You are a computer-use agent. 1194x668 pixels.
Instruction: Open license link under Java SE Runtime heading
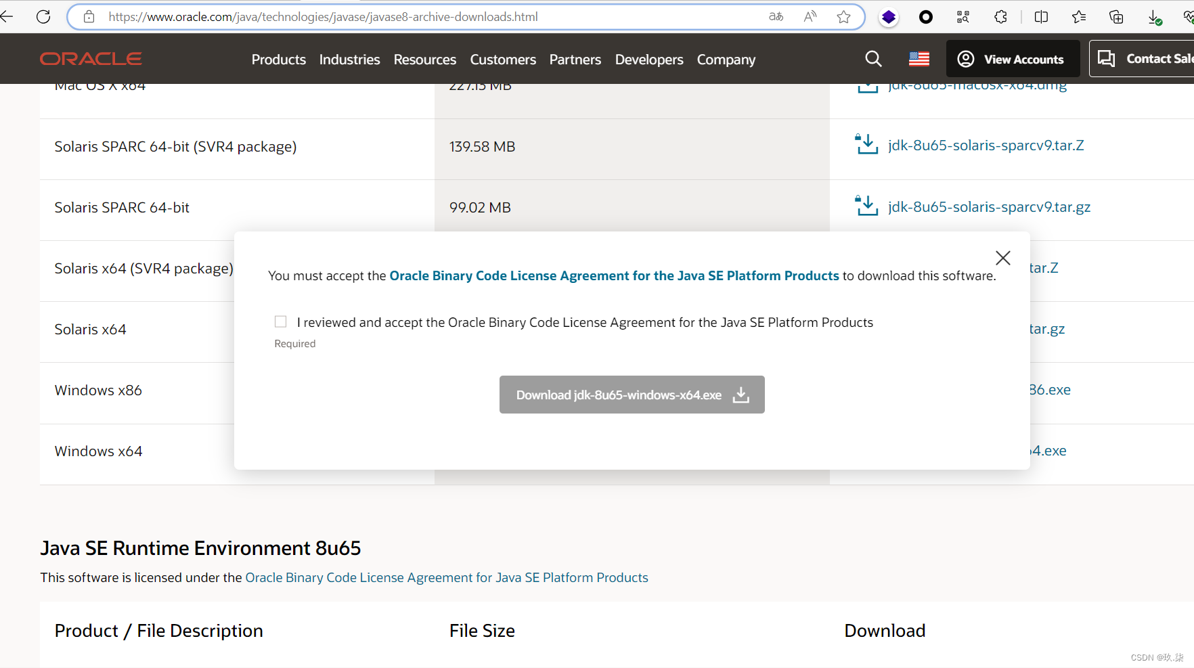coord(447,577)
